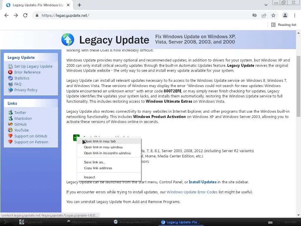This screenshot has width=301, height=226.
Task: Click the scrollbar down arrow
Action: [x=298, y=215]
